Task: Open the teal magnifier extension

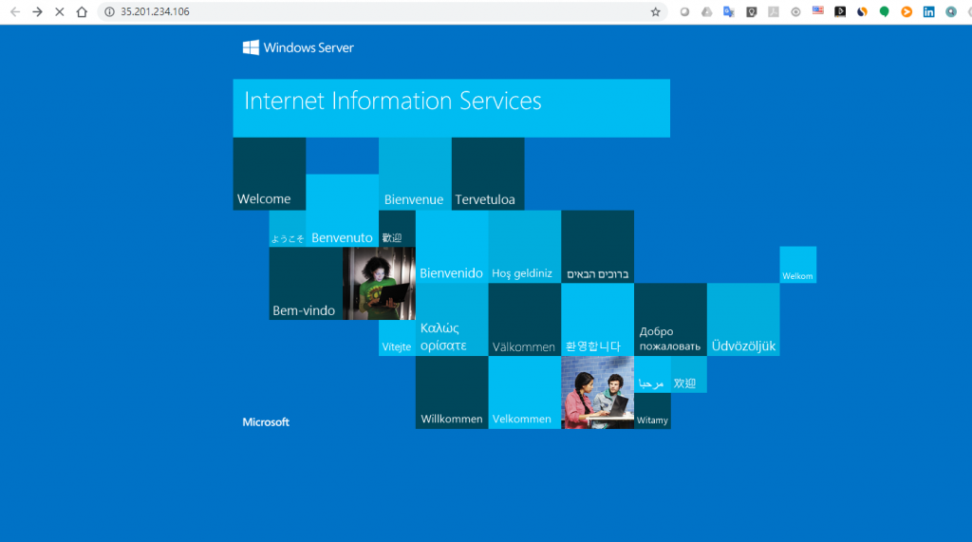Action: (x=951, y=11)
